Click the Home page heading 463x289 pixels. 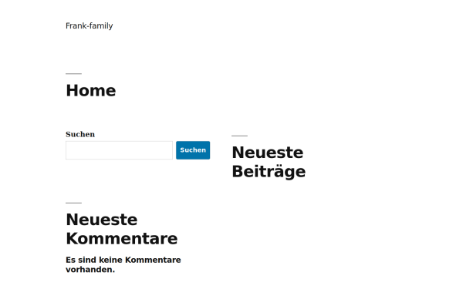pos(91,90)
